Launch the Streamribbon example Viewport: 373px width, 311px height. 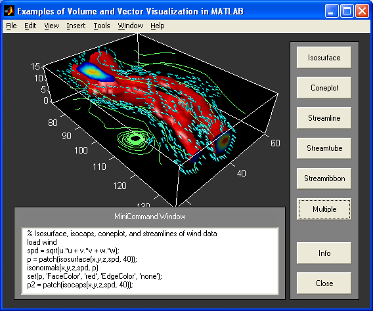coord(324,178)
